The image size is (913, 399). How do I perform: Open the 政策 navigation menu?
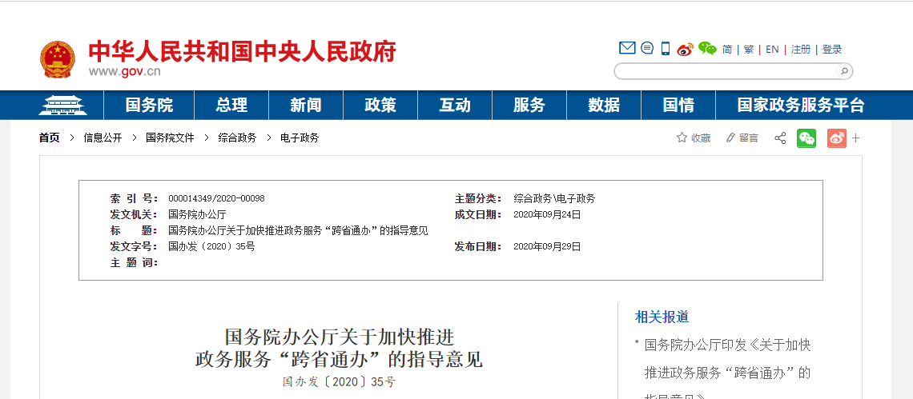tap(380, 105)
